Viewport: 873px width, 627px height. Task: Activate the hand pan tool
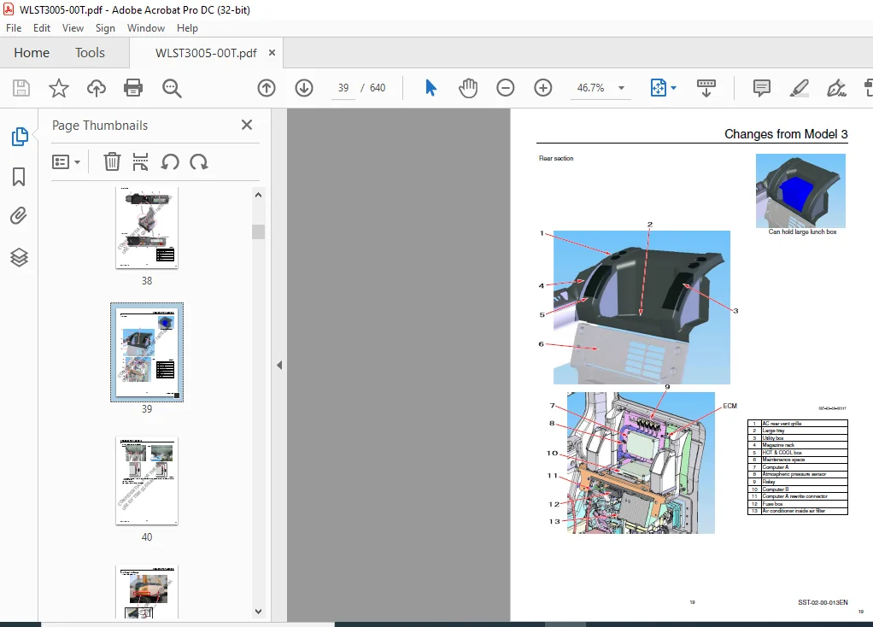point(468,88)
